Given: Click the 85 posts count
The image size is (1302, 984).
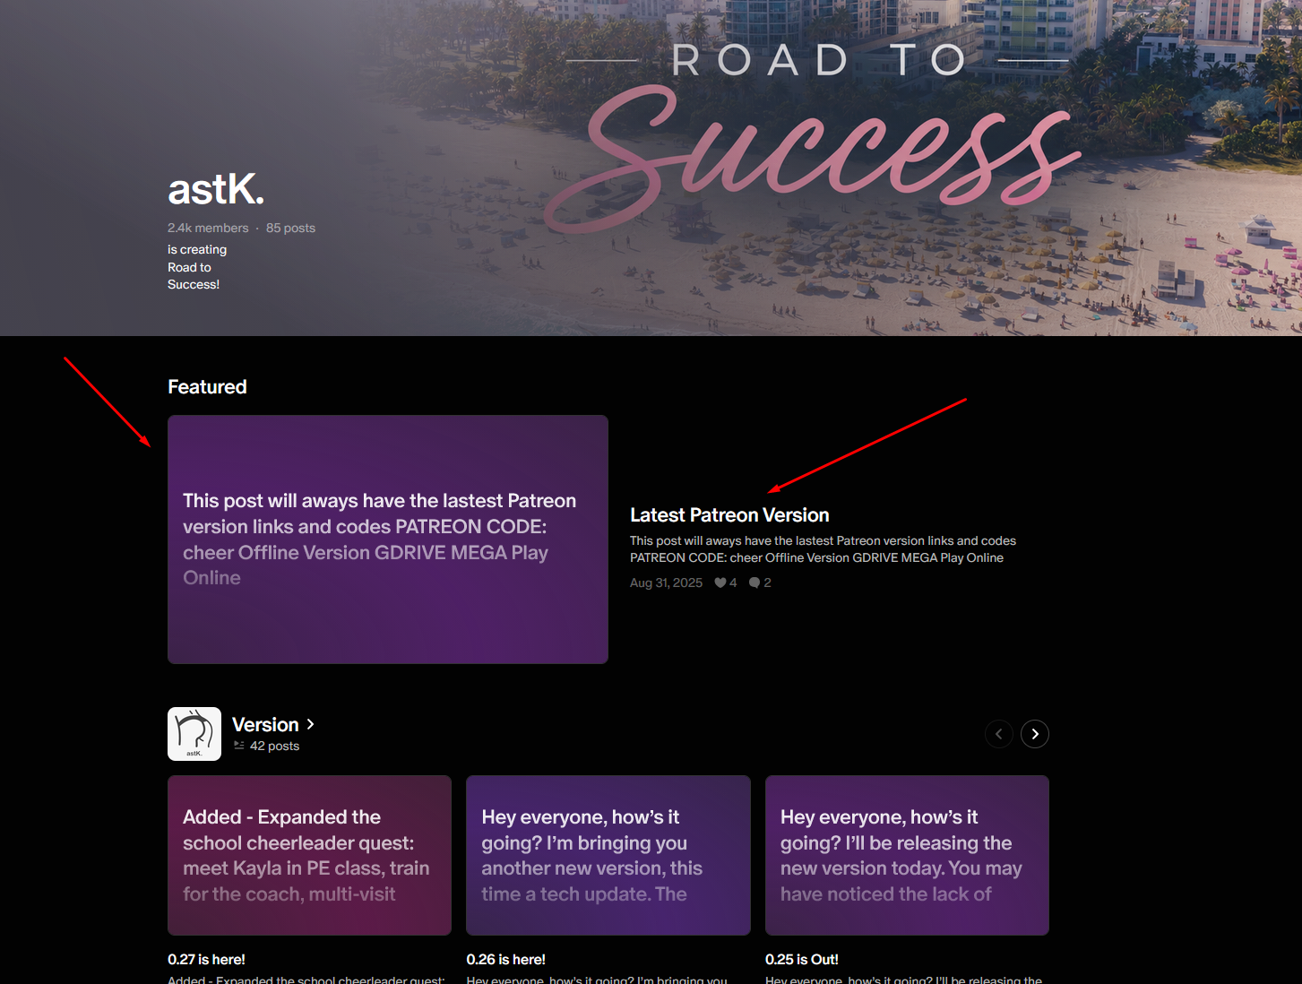Looking at the screenshot, I should click(290, 228).
